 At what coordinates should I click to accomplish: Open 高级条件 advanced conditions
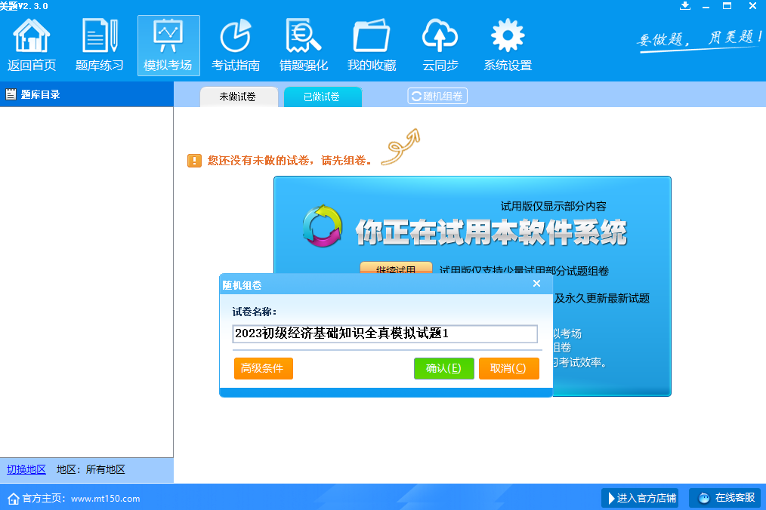(264, 368)
